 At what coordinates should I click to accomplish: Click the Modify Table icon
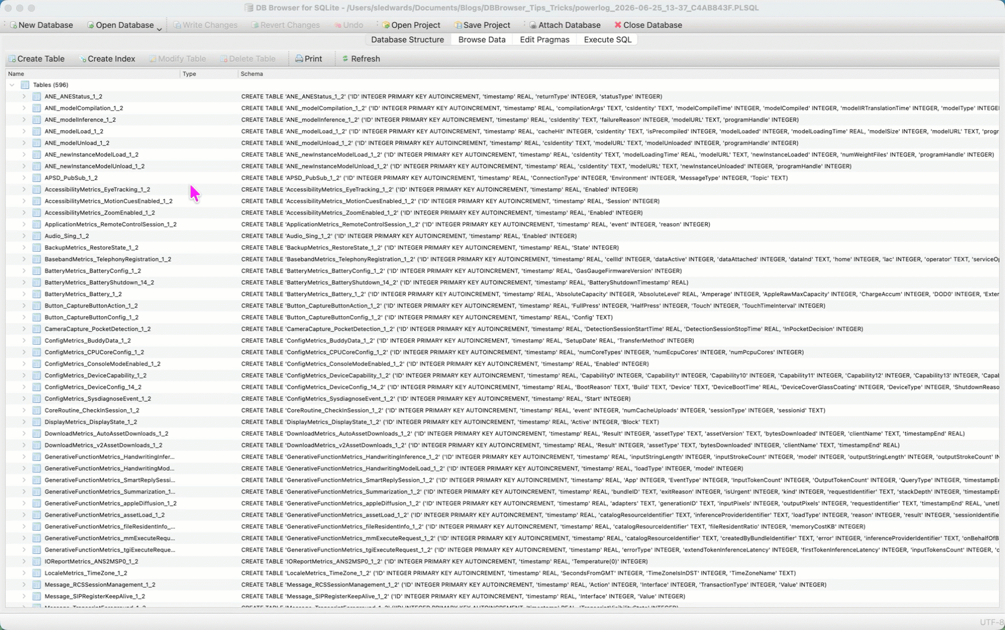coord(153,59)
